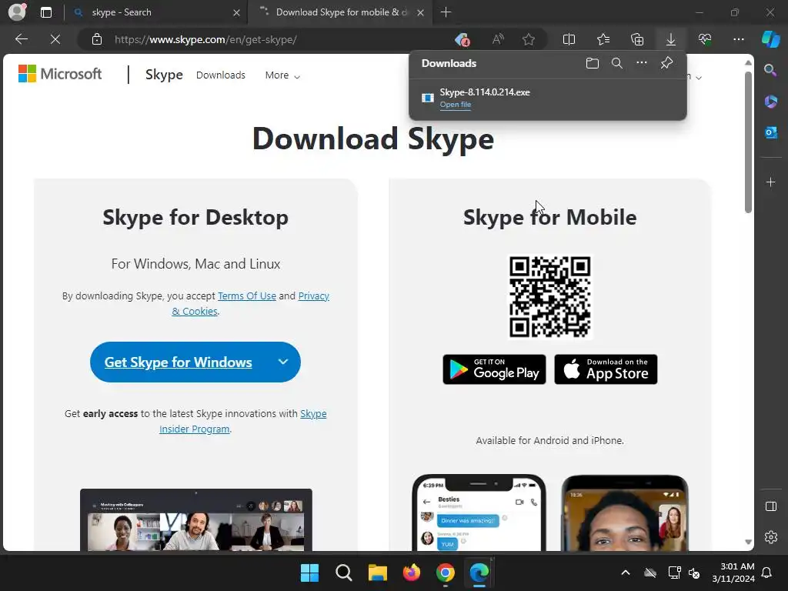Open Collections icon
The image size is (788, 591).
click(x=636, y=39)
